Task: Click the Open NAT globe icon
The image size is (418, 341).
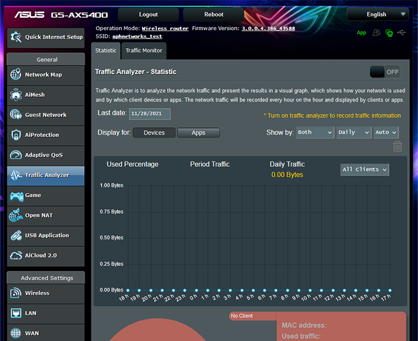Action: pyautogui.click(x=16, y=216)
